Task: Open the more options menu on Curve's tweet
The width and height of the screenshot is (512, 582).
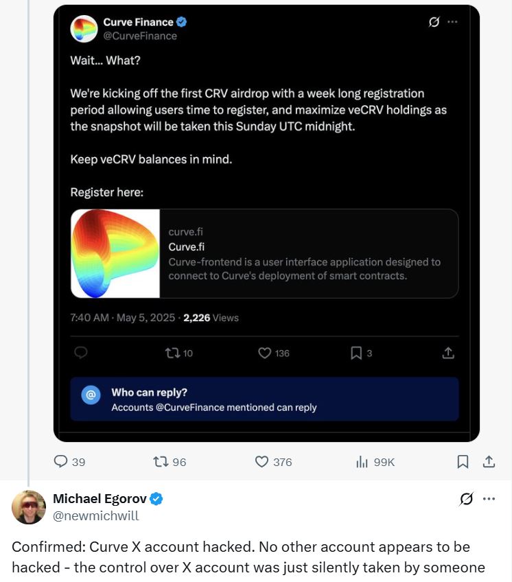Action: tap(453, 22)
